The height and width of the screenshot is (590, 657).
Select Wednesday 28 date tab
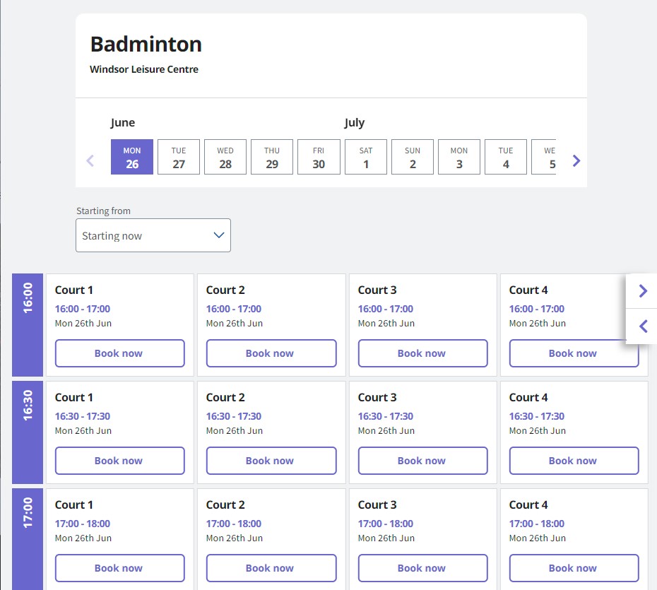[225, 157]
